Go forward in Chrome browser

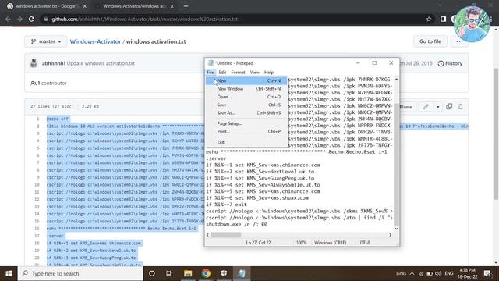tap(19, 19)
